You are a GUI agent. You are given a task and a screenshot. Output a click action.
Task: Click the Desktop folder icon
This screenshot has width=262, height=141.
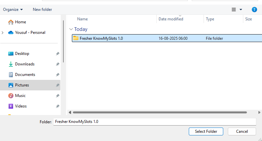11,54
